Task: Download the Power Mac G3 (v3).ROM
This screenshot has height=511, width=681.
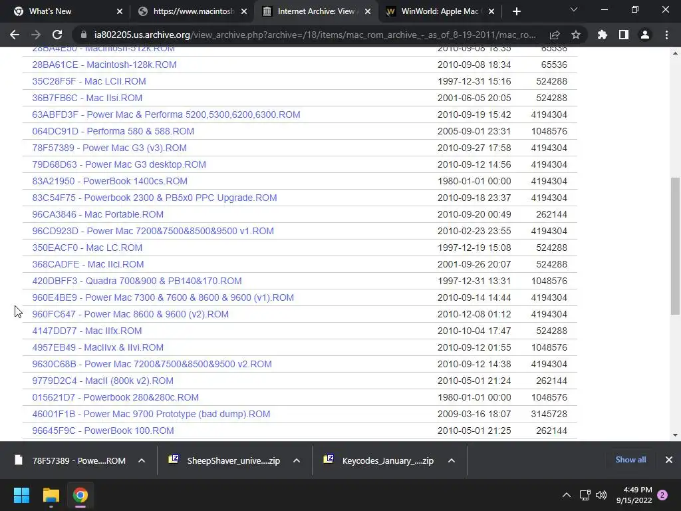Action: (110, 148)
